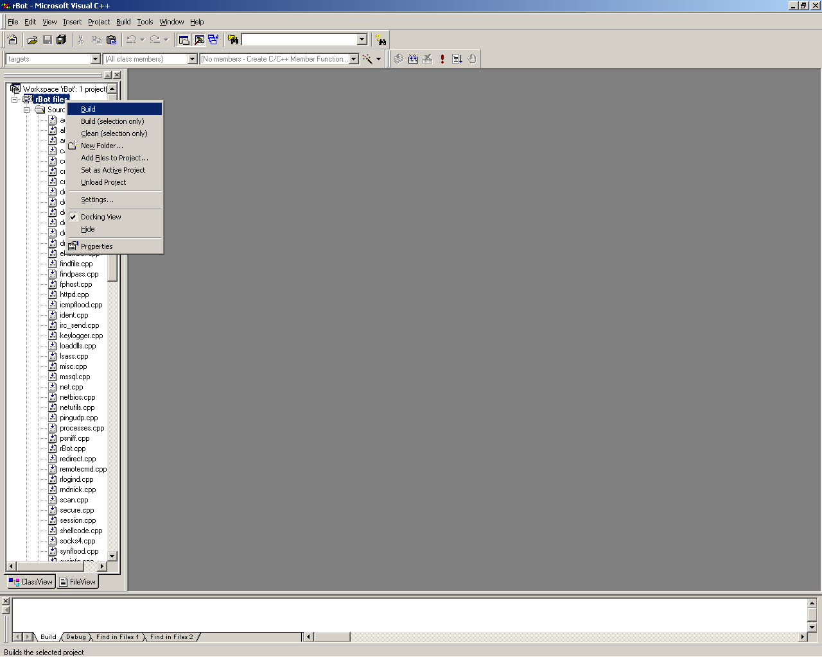Open the Redo history dropdown arrow
The height and width of the screenshot is (657, 822).
[166, 40]
